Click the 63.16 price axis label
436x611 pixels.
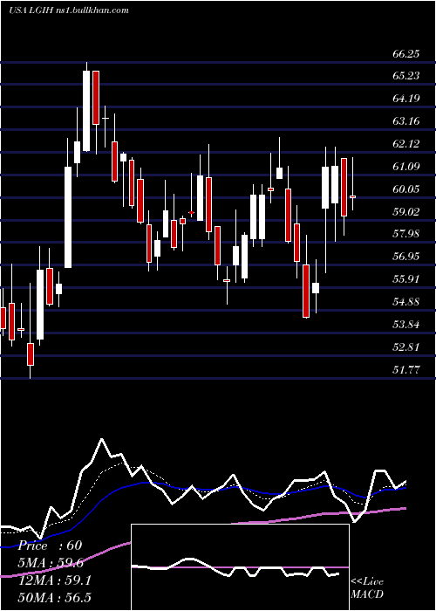pos(406,121)
